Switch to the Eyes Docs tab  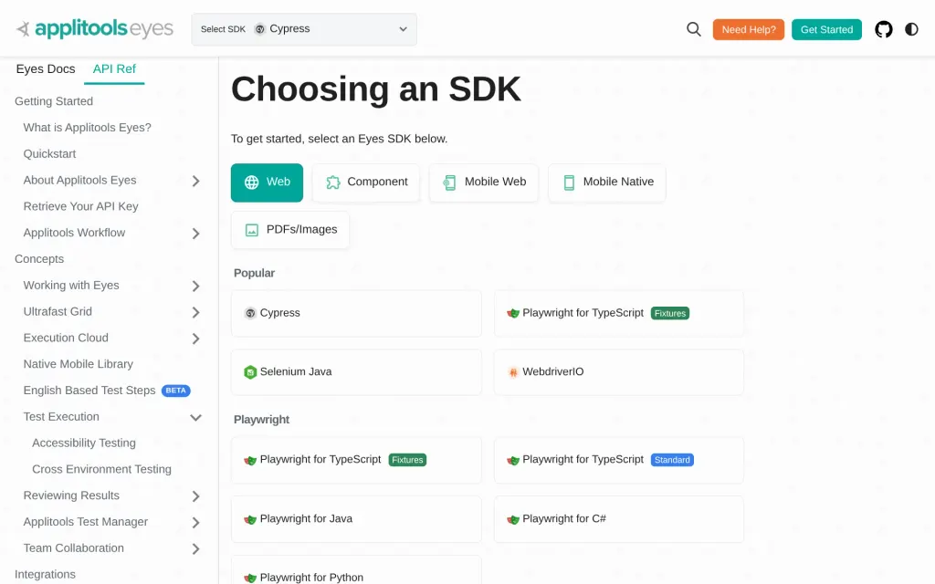(x=46, y=69)
